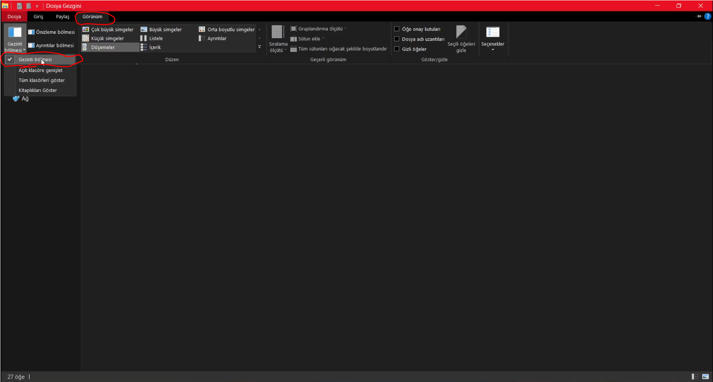This screenshot has width=713, height=382.
Task: Click Tüm sütunları sığacak şekilde boyutlandır
Action: 339,49
